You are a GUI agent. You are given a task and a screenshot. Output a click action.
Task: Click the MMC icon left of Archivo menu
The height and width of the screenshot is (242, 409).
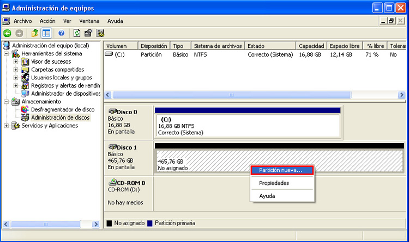pos(6,21)
